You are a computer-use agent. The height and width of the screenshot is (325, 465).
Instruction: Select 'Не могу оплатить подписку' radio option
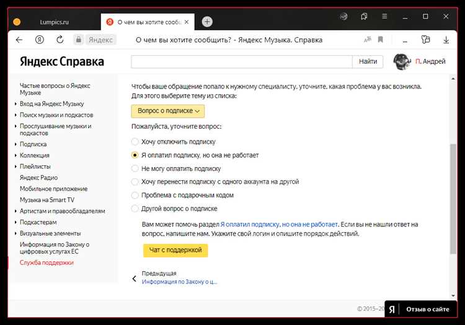[135, 168]
